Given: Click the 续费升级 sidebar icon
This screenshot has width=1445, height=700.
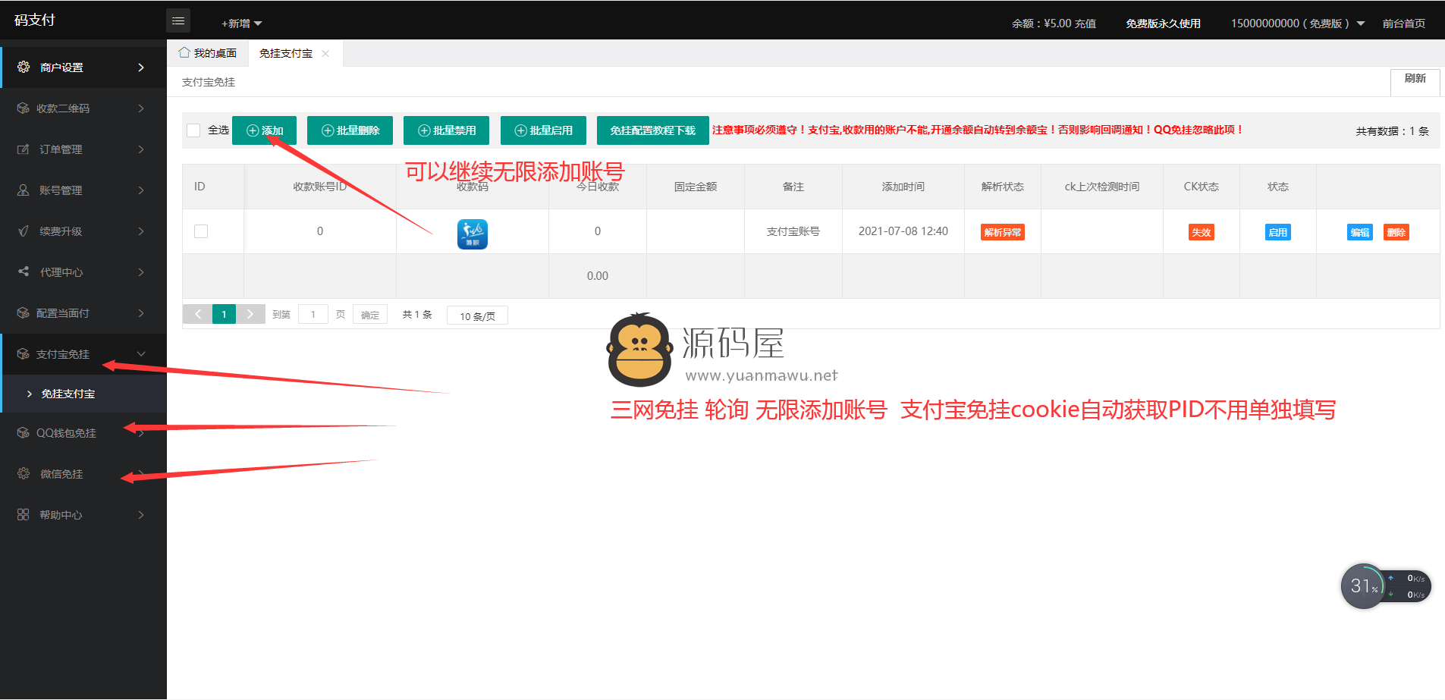Looking at the screenshot, I should tap(24, 231).
